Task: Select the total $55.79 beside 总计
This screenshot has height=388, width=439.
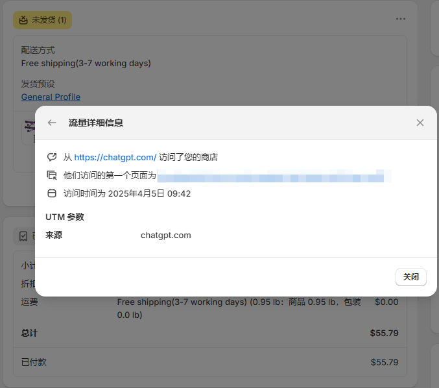Action: [384, 333]
